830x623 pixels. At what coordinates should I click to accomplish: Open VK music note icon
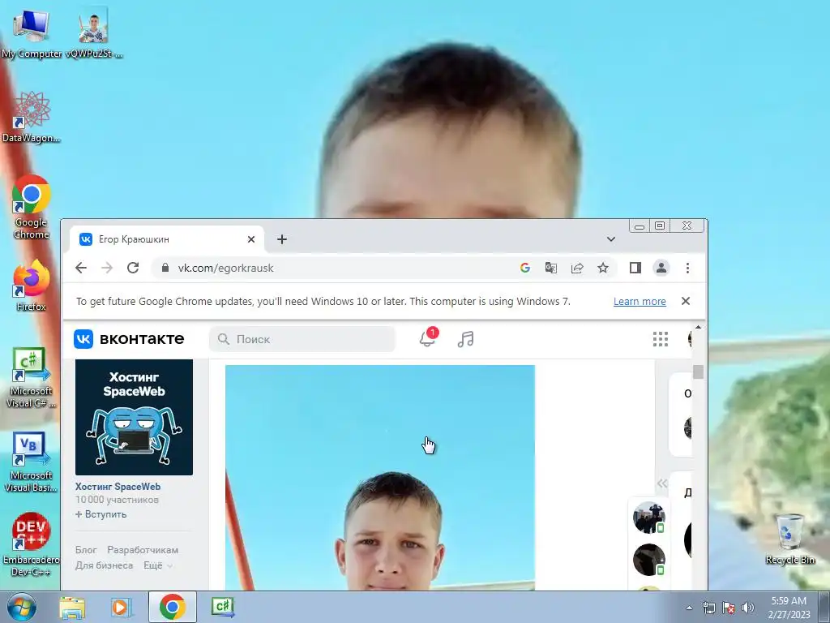[x=466, y=339]
